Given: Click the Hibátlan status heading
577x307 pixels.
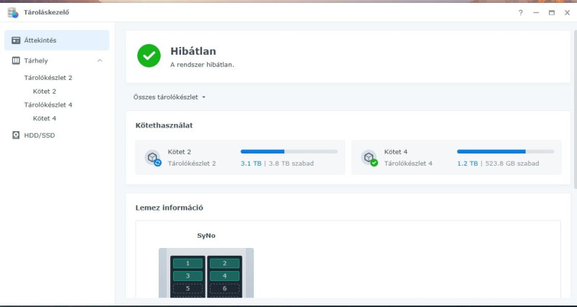Looking at the screenshot, I should click(193, 51).
